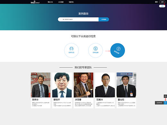Select the white outlined brand badge circle
The height and width of the screenshot is (125, 167).
[x=95, y=50]
